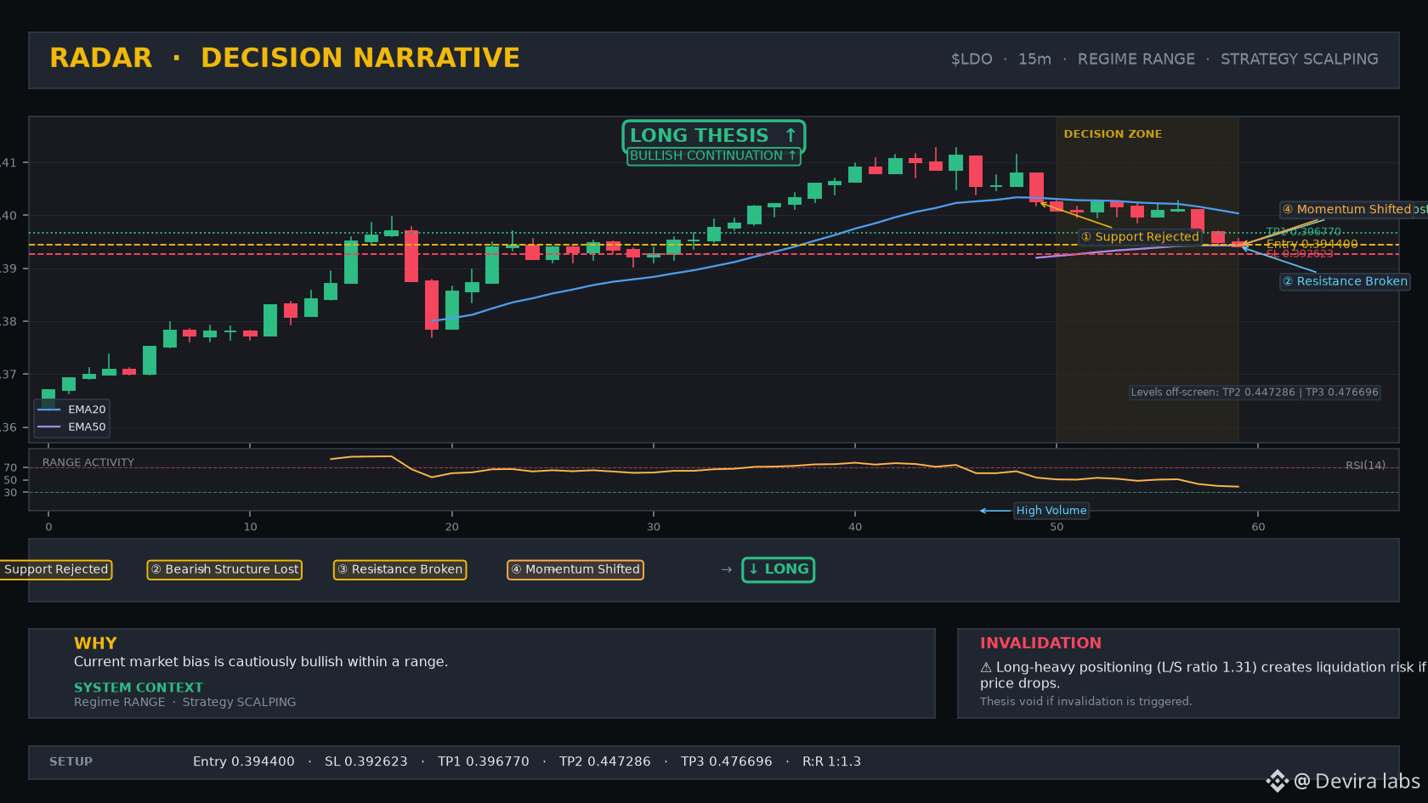The width and height of the screenshot is (1428, 803).
Task: Click the Levels off-screen TP2 TP3 note
Action: point(1255,393)
